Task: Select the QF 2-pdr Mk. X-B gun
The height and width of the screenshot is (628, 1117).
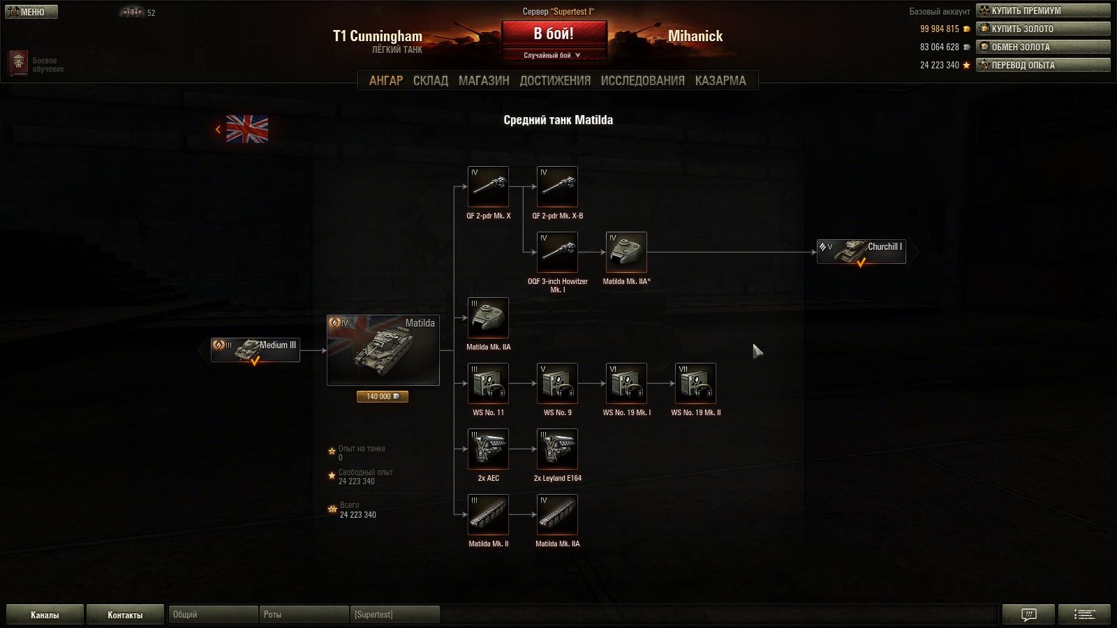Action: coord(557,187)
